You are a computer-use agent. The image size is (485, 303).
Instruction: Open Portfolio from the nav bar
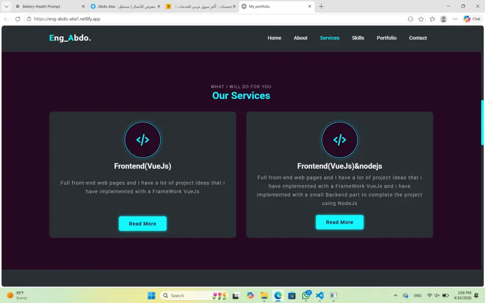387,38
